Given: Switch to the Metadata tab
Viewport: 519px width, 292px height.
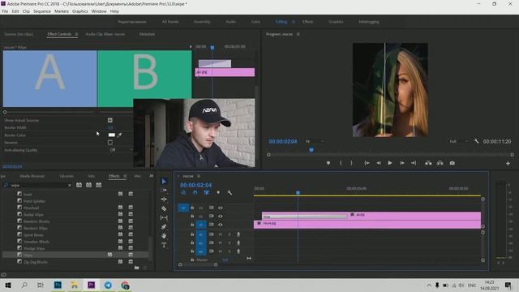Looking at the screenshot, I should tap(147, 34).
